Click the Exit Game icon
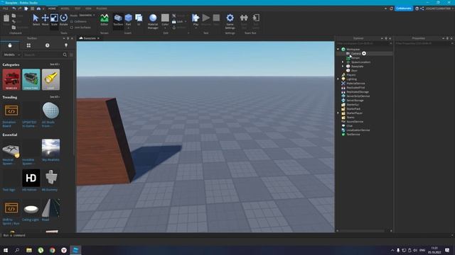This screenshot has height=255, width=455. [x=256, y=18]
